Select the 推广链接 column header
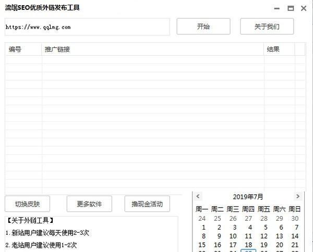313x252 pixels. click(152, 49)
